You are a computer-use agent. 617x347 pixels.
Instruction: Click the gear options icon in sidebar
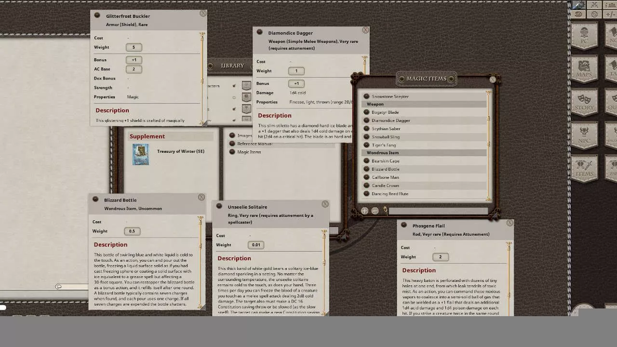pyautogui.click(x=594, y=14)
